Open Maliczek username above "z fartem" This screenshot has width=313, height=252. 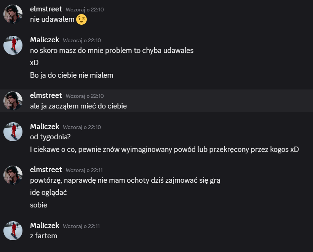[45, 225]
